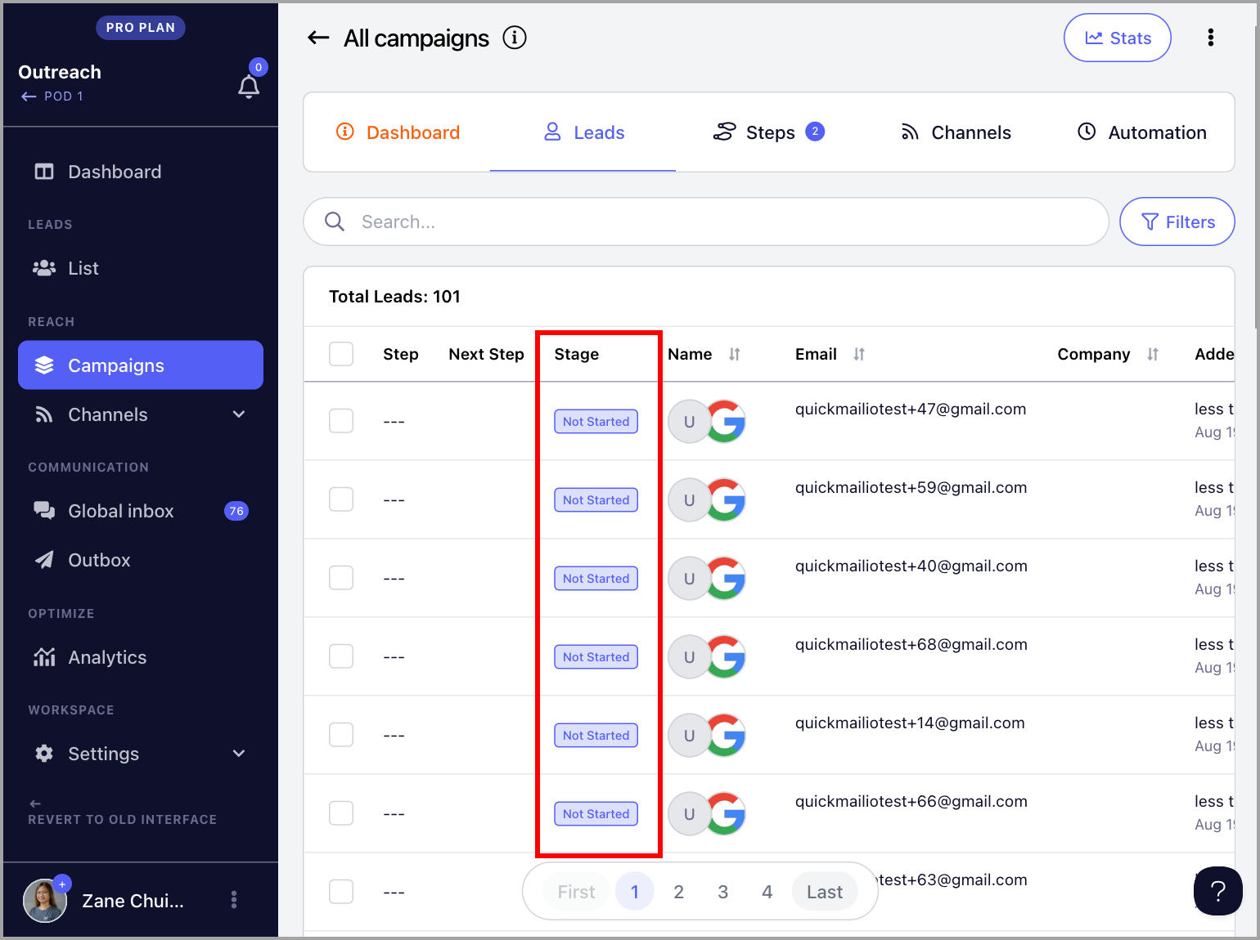Open the Filters button
The width and height of the screenshot is (1260, 940).
coord(1177,222)
